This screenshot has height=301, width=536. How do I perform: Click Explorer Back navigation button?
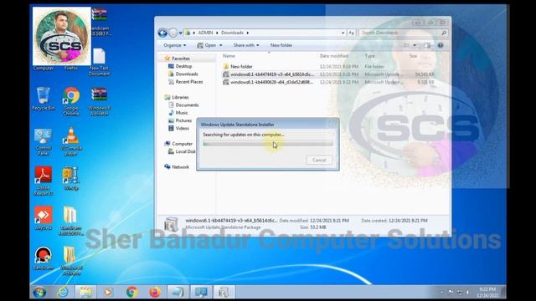click(162, 33)
